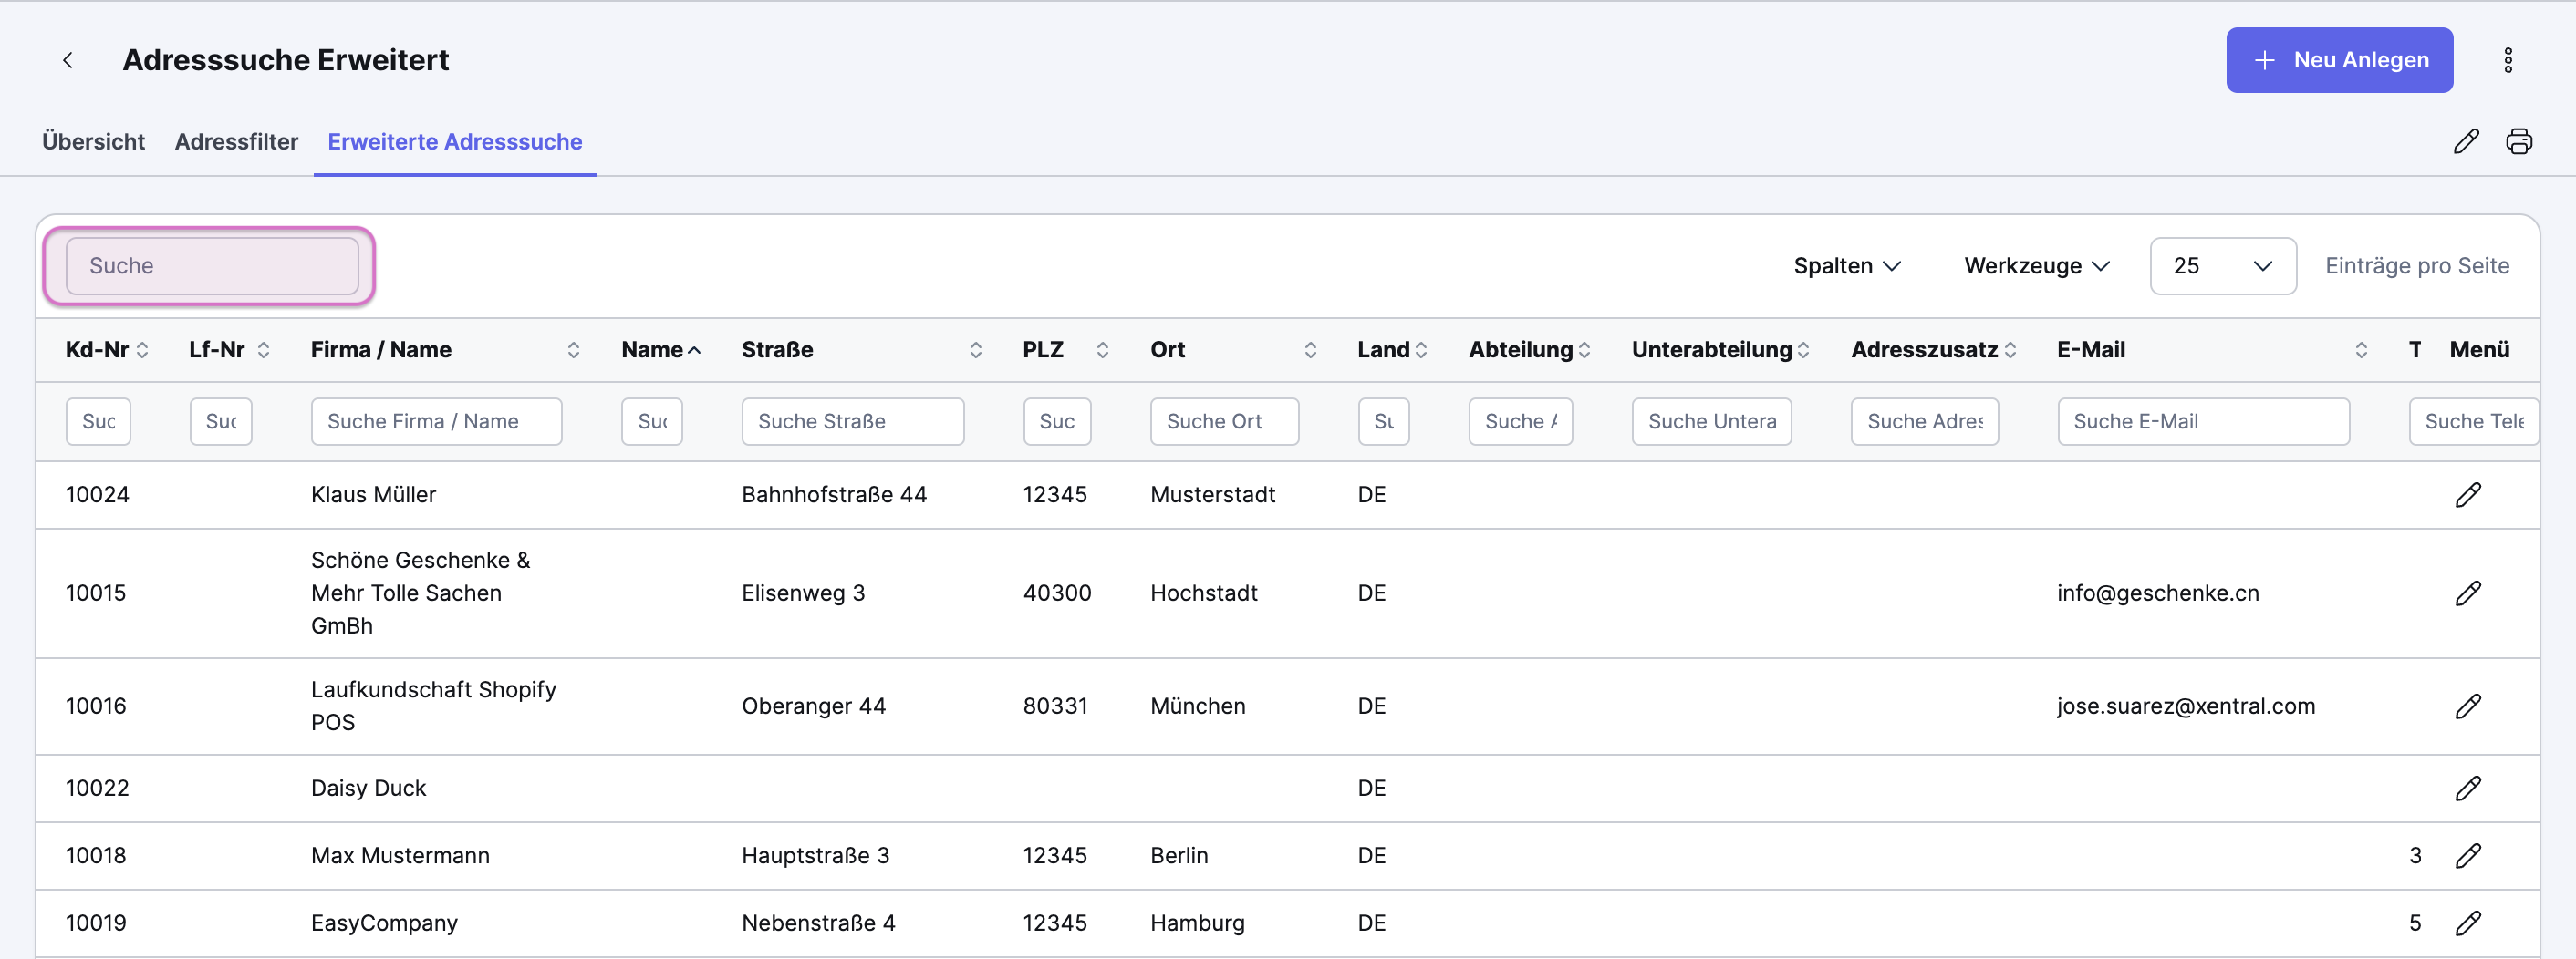
Task: Click the printer icon
Action: pos(2518,142)
